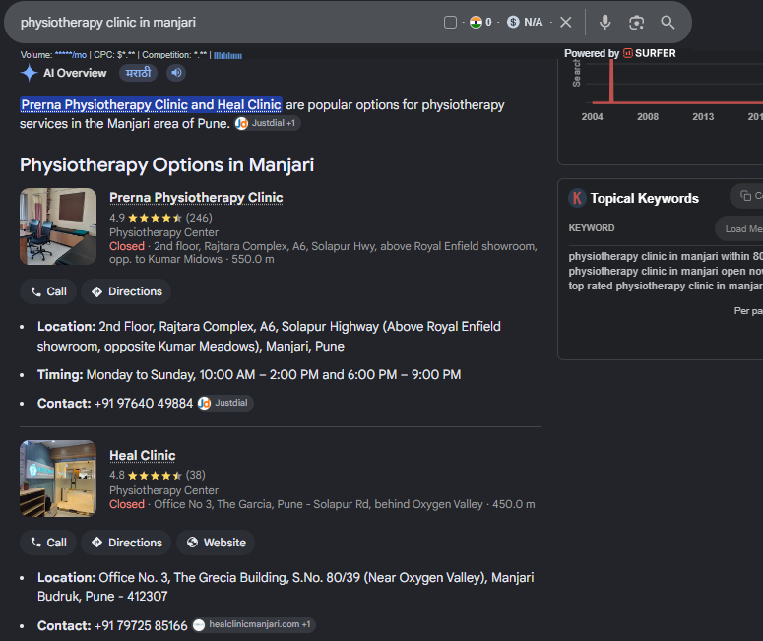The width and height of the screenshot is (763, 641).
Task: Select keyword 'physiotherapy clinic in manjari open now'
Action: tap(666, 271)
